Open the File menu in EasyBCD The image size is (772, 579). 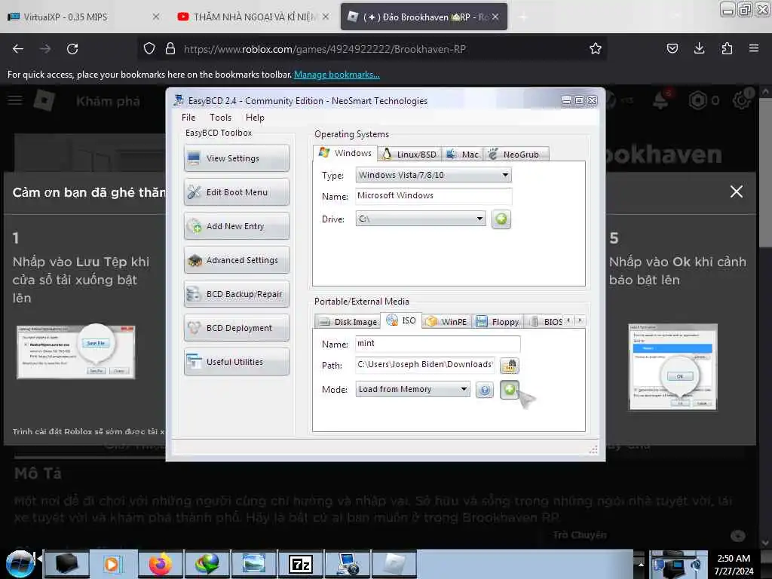click(188, 118)
